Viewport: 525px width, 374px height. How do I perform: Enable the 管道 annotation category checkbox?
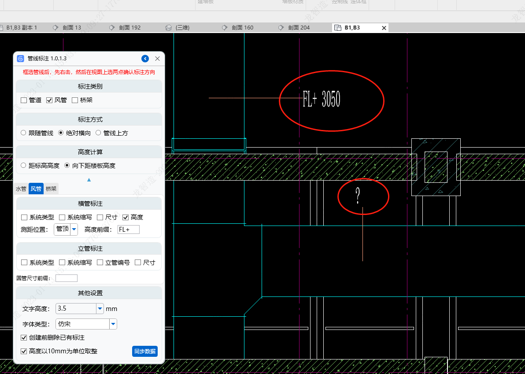click(24, 100)
